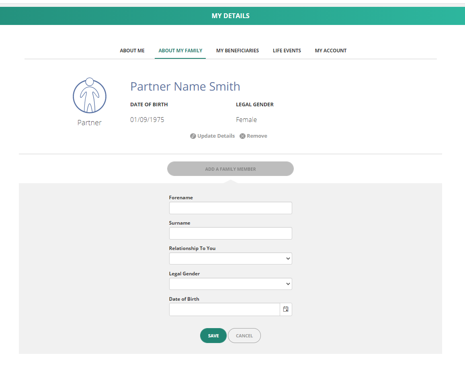Open the Date of Birth calendar picker
This screenshot has height=372, width=465.
[x=286, y=309]
